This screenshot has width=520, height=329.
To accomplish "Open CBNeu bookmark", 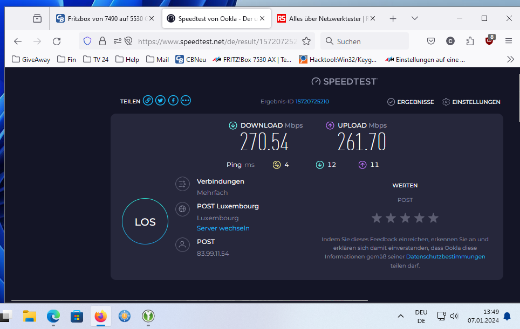I will point(191,60).
